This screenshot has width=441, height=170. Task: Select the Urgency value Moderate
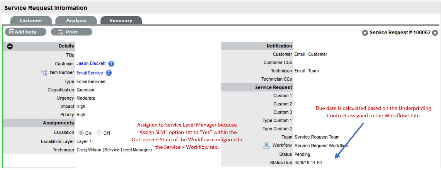coord(86,98)
